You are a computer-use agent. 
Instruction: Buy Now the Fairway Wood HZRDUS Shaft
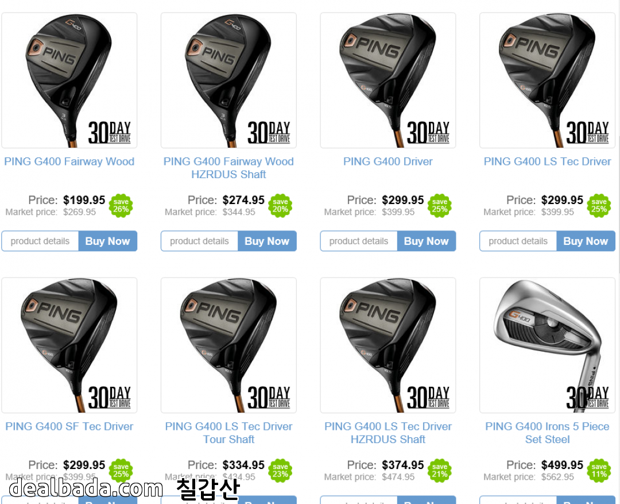267,241
